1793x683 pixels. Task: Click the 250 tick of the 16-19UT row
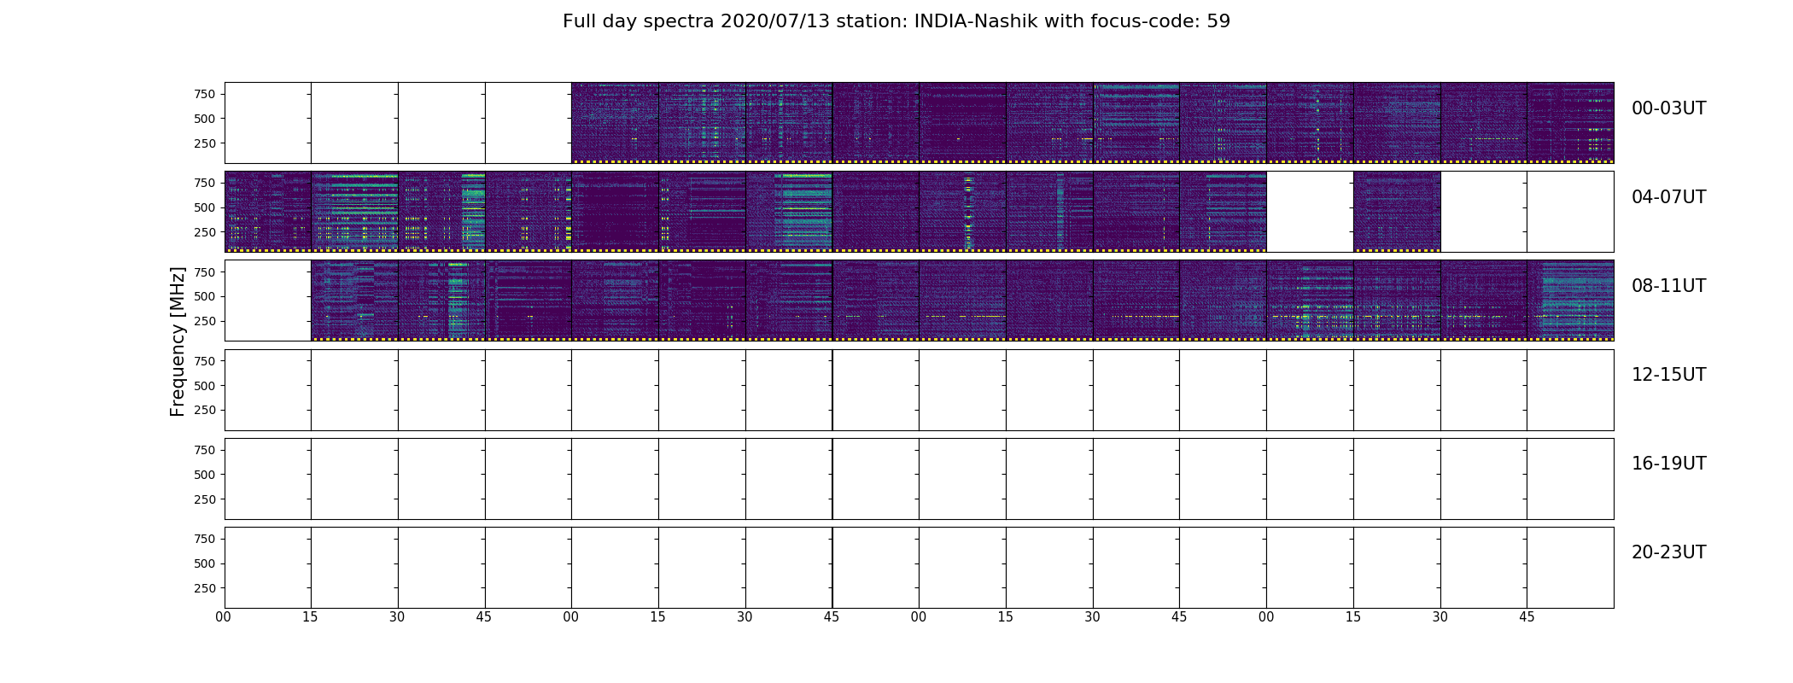(205, 499)
